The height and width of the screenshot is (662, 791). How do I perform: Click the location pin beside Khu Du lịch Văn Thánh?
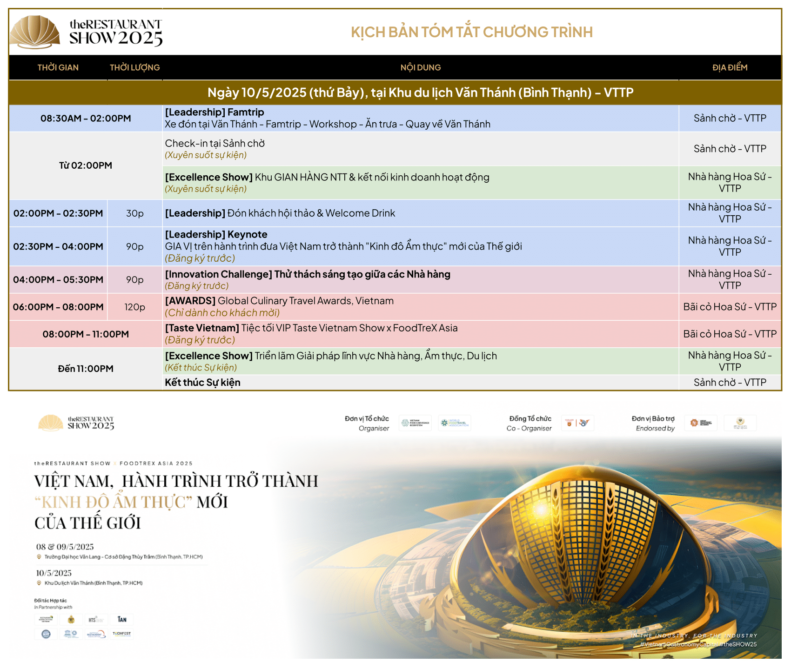(x=39, y=583)
